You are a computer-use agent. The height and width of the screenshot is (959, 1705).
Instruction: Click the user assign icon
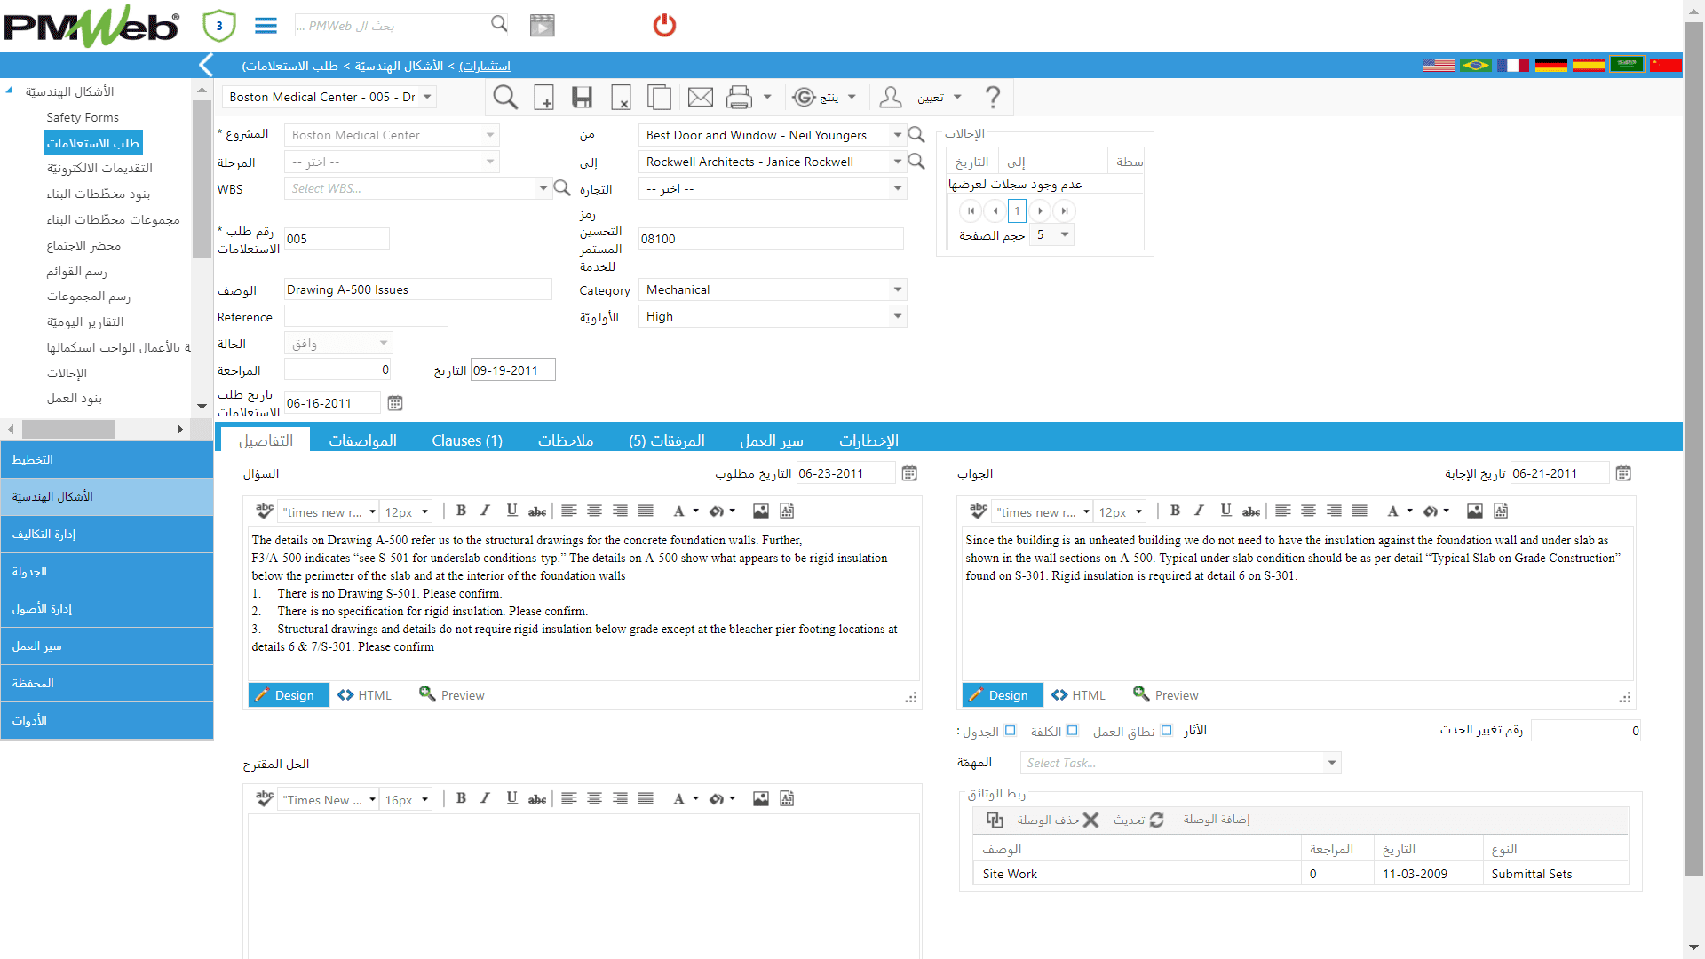[891, 97]
